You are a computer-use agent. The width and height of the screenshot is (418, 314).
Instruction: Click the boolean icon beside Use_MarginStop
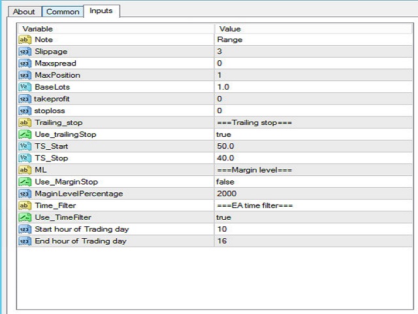[25, 181]
